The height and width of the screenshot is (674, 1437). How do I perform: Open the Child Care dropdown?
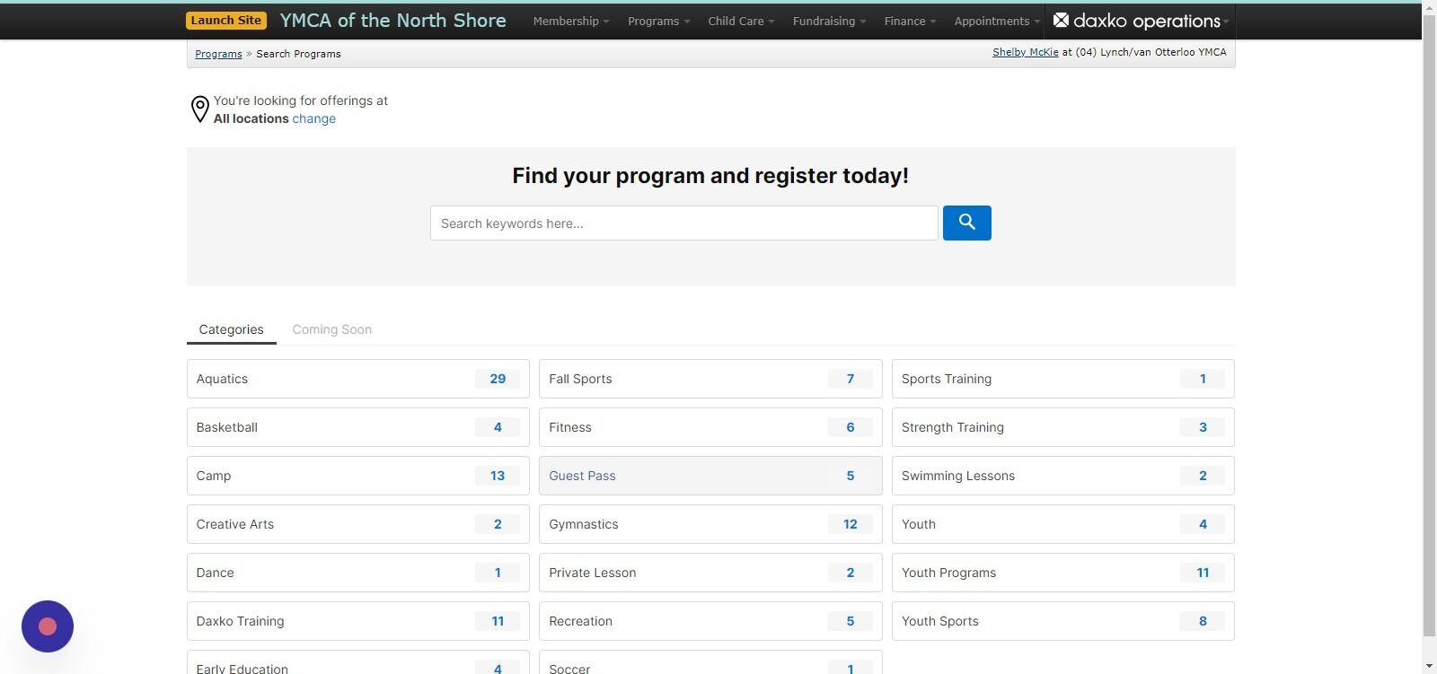click(741, 21)
